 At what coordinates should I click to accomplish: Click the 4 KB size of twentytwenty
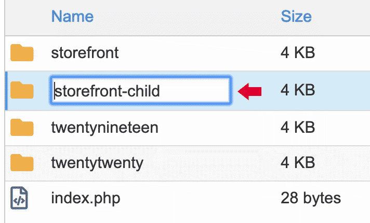pyautogui.click(x=297, y=163)
